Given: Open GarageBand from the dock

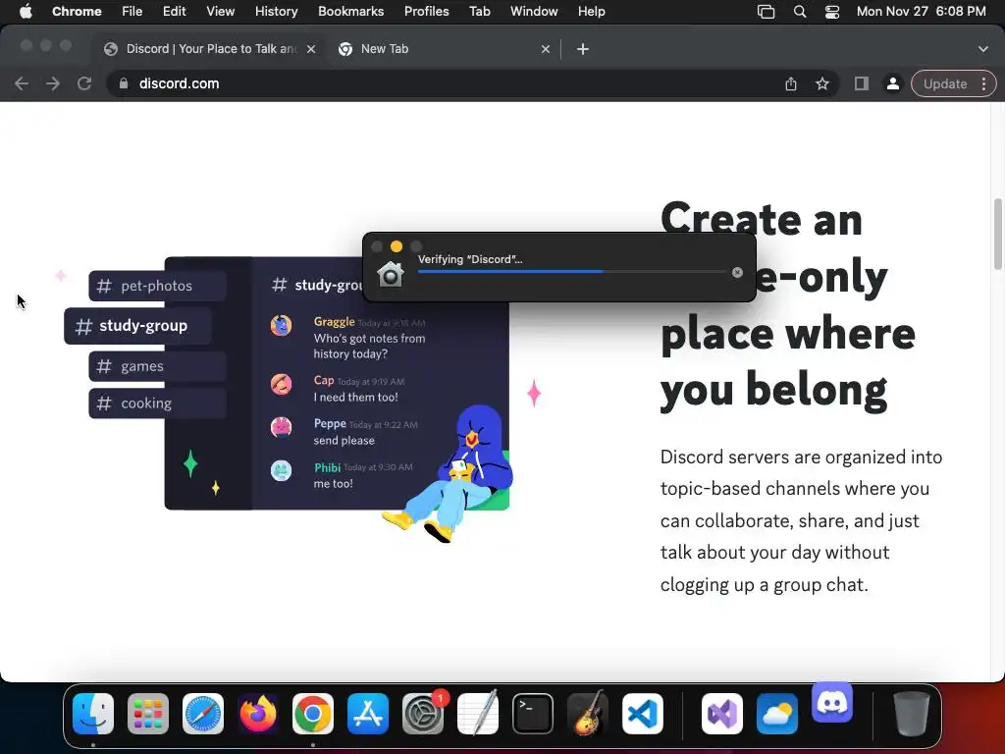Looking at the screenshot, I should (588, 714).
